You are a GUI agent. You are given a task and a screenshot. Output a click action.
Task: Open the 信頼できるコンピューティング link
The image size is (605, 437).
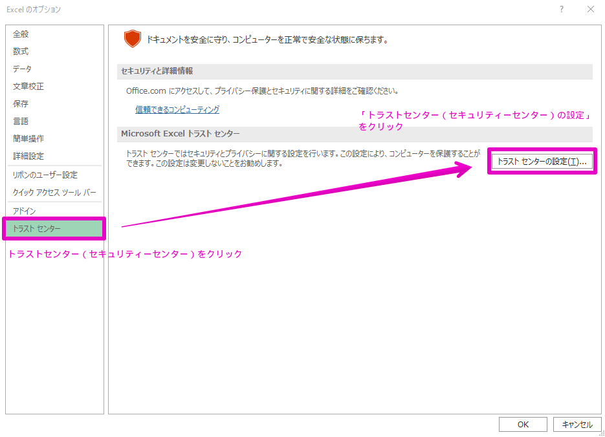coord(177,109)
